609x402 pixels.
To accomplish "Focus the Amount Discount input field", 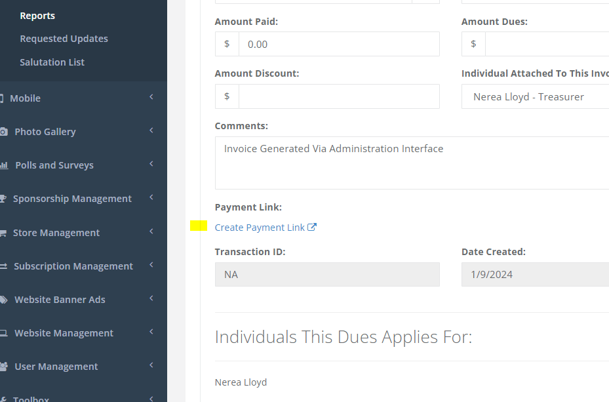I will tap(338, 96).
